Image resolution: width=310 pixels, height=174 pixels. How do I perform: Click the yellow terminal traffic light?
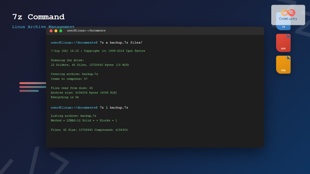click(56, 31)
